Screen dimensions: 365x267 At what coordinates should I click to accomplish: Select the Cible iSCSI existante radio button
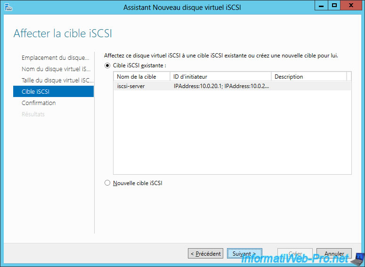107,65
